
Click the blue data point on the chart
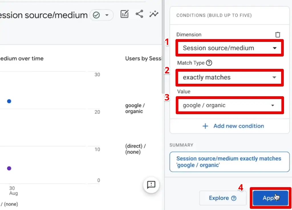click(x=9, y=101)
